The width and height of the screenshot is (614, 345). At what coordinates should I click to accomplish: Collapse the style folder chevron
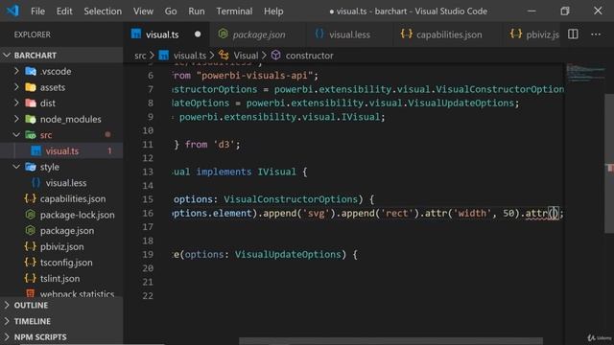point(16,167)
